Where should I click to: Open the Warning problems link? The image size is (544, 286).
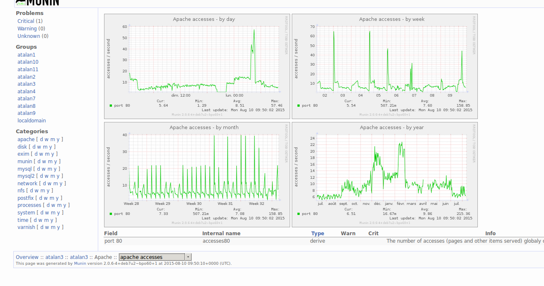[x=27, y=29]
